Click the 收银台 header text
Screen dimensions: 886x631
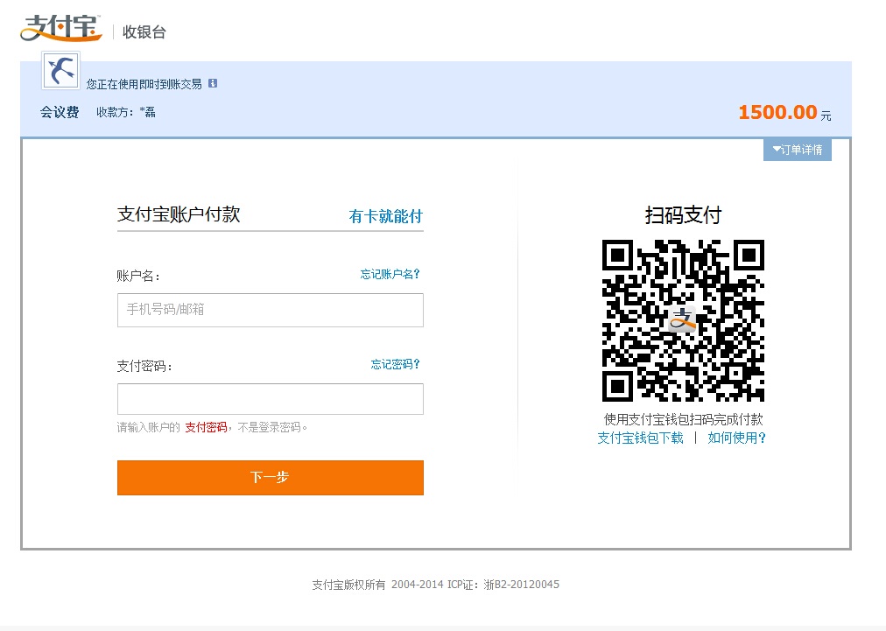point(144,32)
